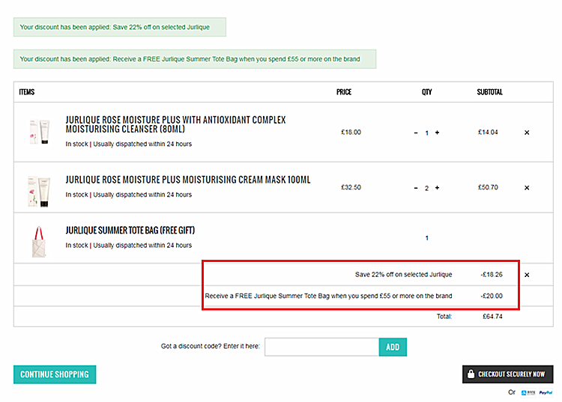Remove the Save 22% off discount
562x402 pixels.
point(527,275)
